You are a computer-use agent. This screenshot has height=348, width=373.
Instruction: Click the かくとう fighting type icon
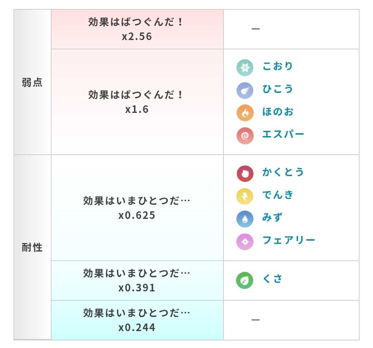point(245,174)
